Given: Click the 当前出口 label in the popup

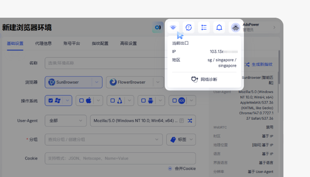Looking at the screenshot, I should 180,43.
